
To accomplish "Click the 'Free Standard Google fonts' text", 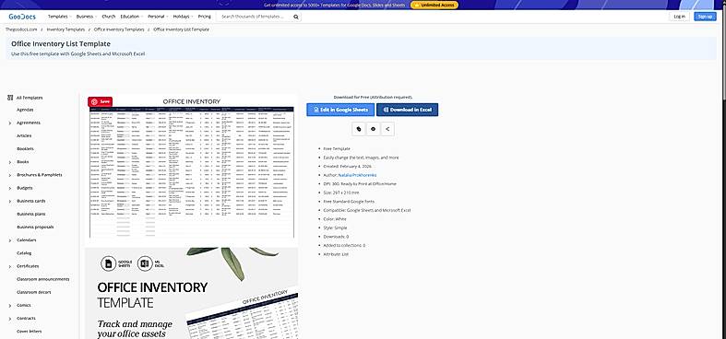I will tap(349, 202).
